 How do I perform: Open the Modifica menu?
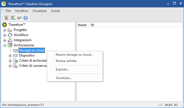click(x=22, y=11)
